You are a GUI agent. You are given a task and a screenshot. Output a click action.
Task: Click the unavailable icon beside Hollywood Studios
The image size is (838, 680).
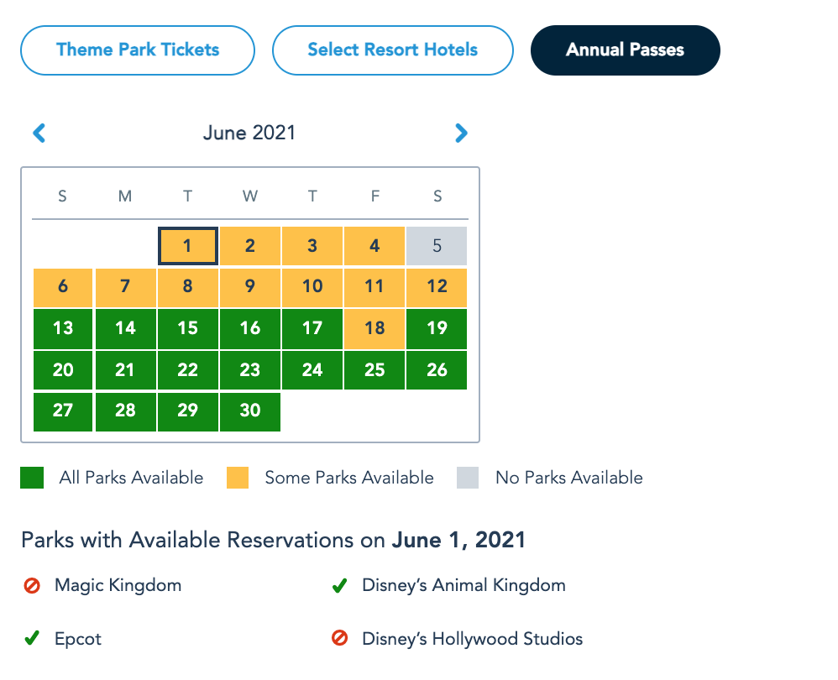(x=339, y=639)
